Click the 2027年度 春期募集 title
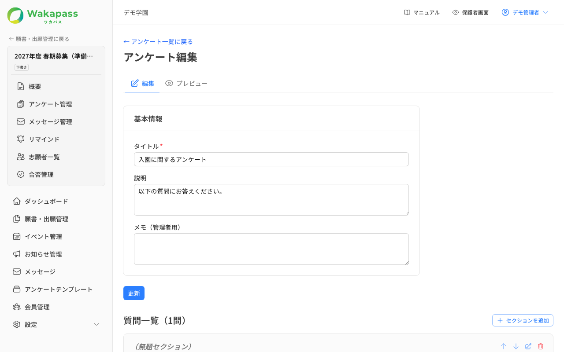The width and height of the screenshot is (564, 352). click(x=54, y=56)
